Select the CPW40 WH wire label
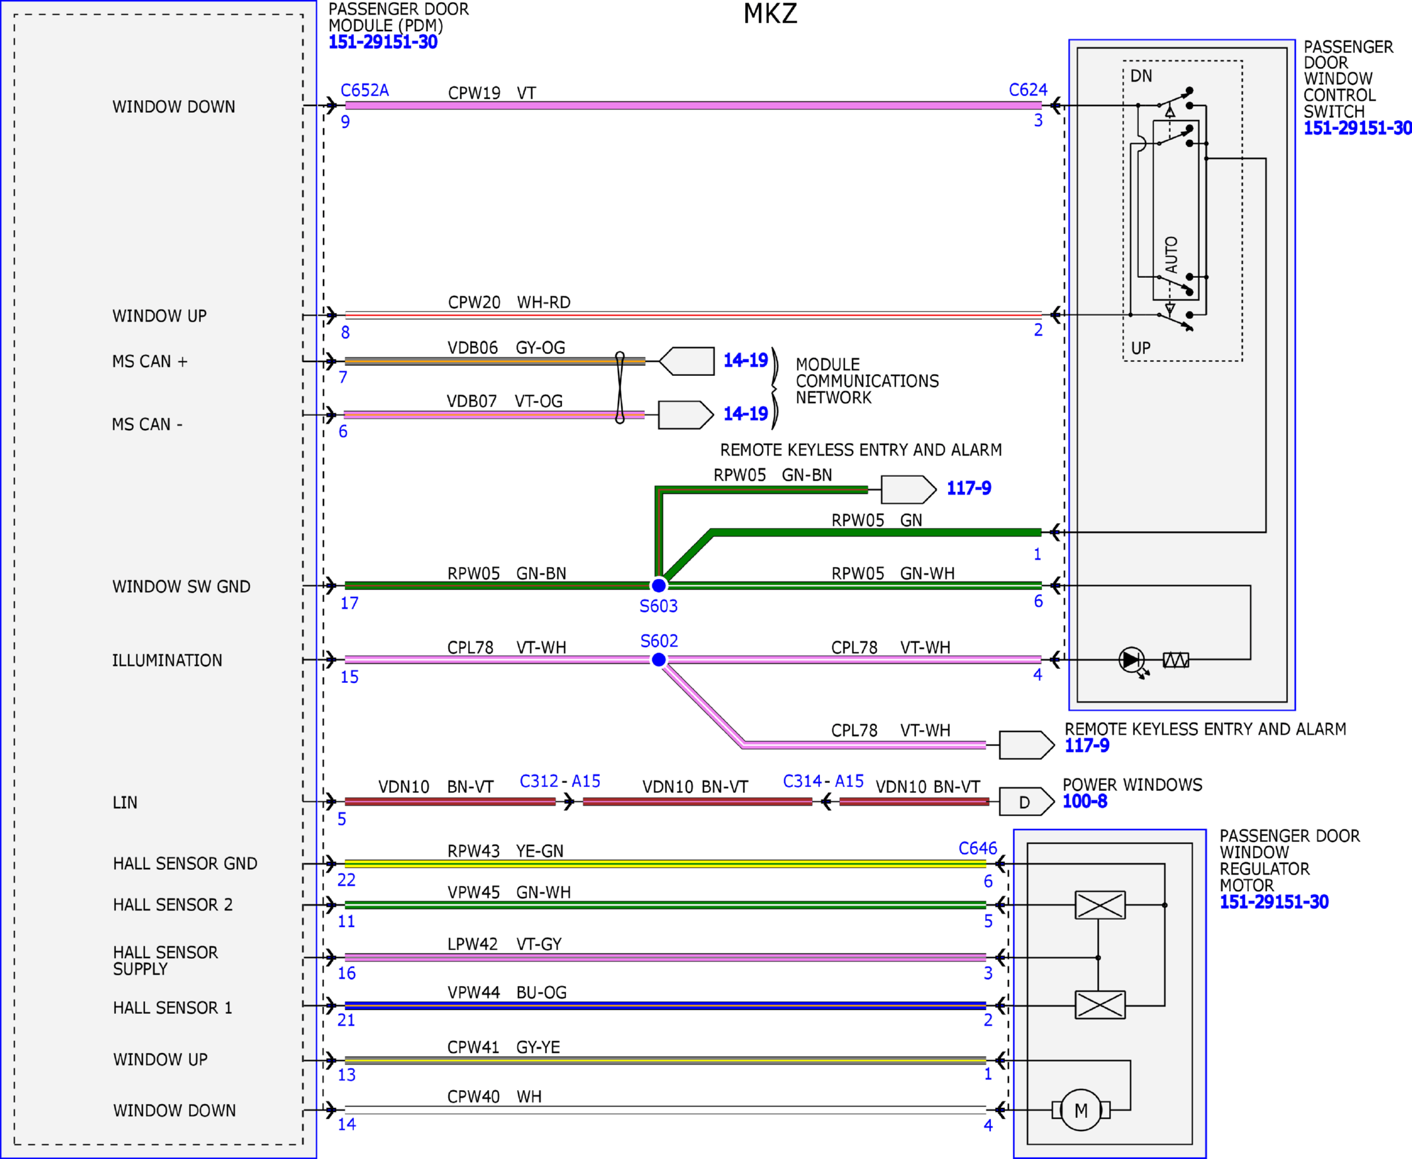This screenshot has height=1159, width=1412. (x=494, y=1097)
